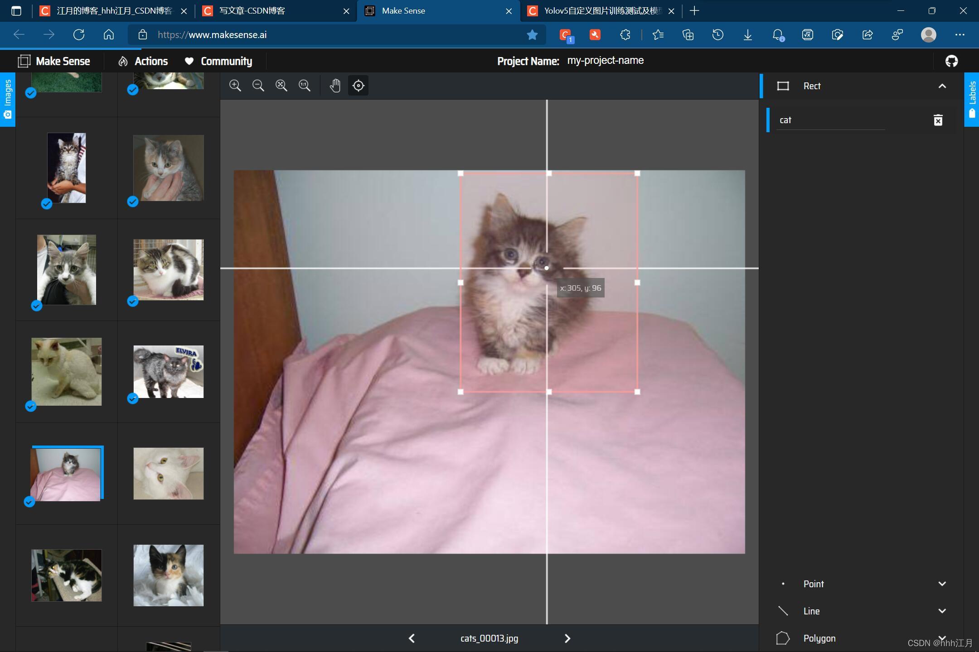Open the GitHub repository icon
Viewport: 979px width, 652px height.
coord(951,61)
